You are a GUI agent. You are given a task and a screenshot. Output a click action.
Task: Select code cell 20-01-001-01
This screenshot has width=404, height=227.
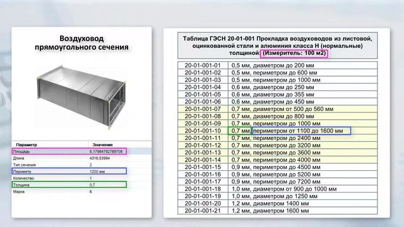(203, 66)
